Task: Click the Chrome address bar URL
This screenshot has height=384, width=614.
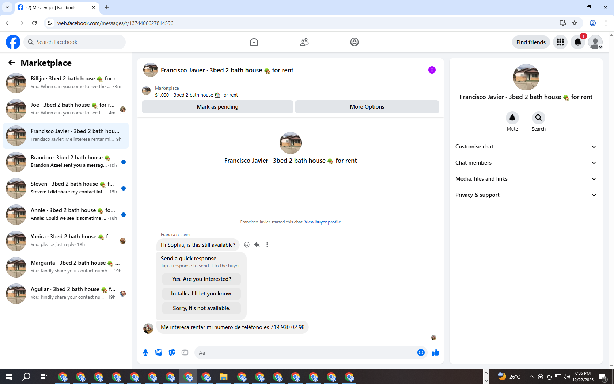Action: 115,23
